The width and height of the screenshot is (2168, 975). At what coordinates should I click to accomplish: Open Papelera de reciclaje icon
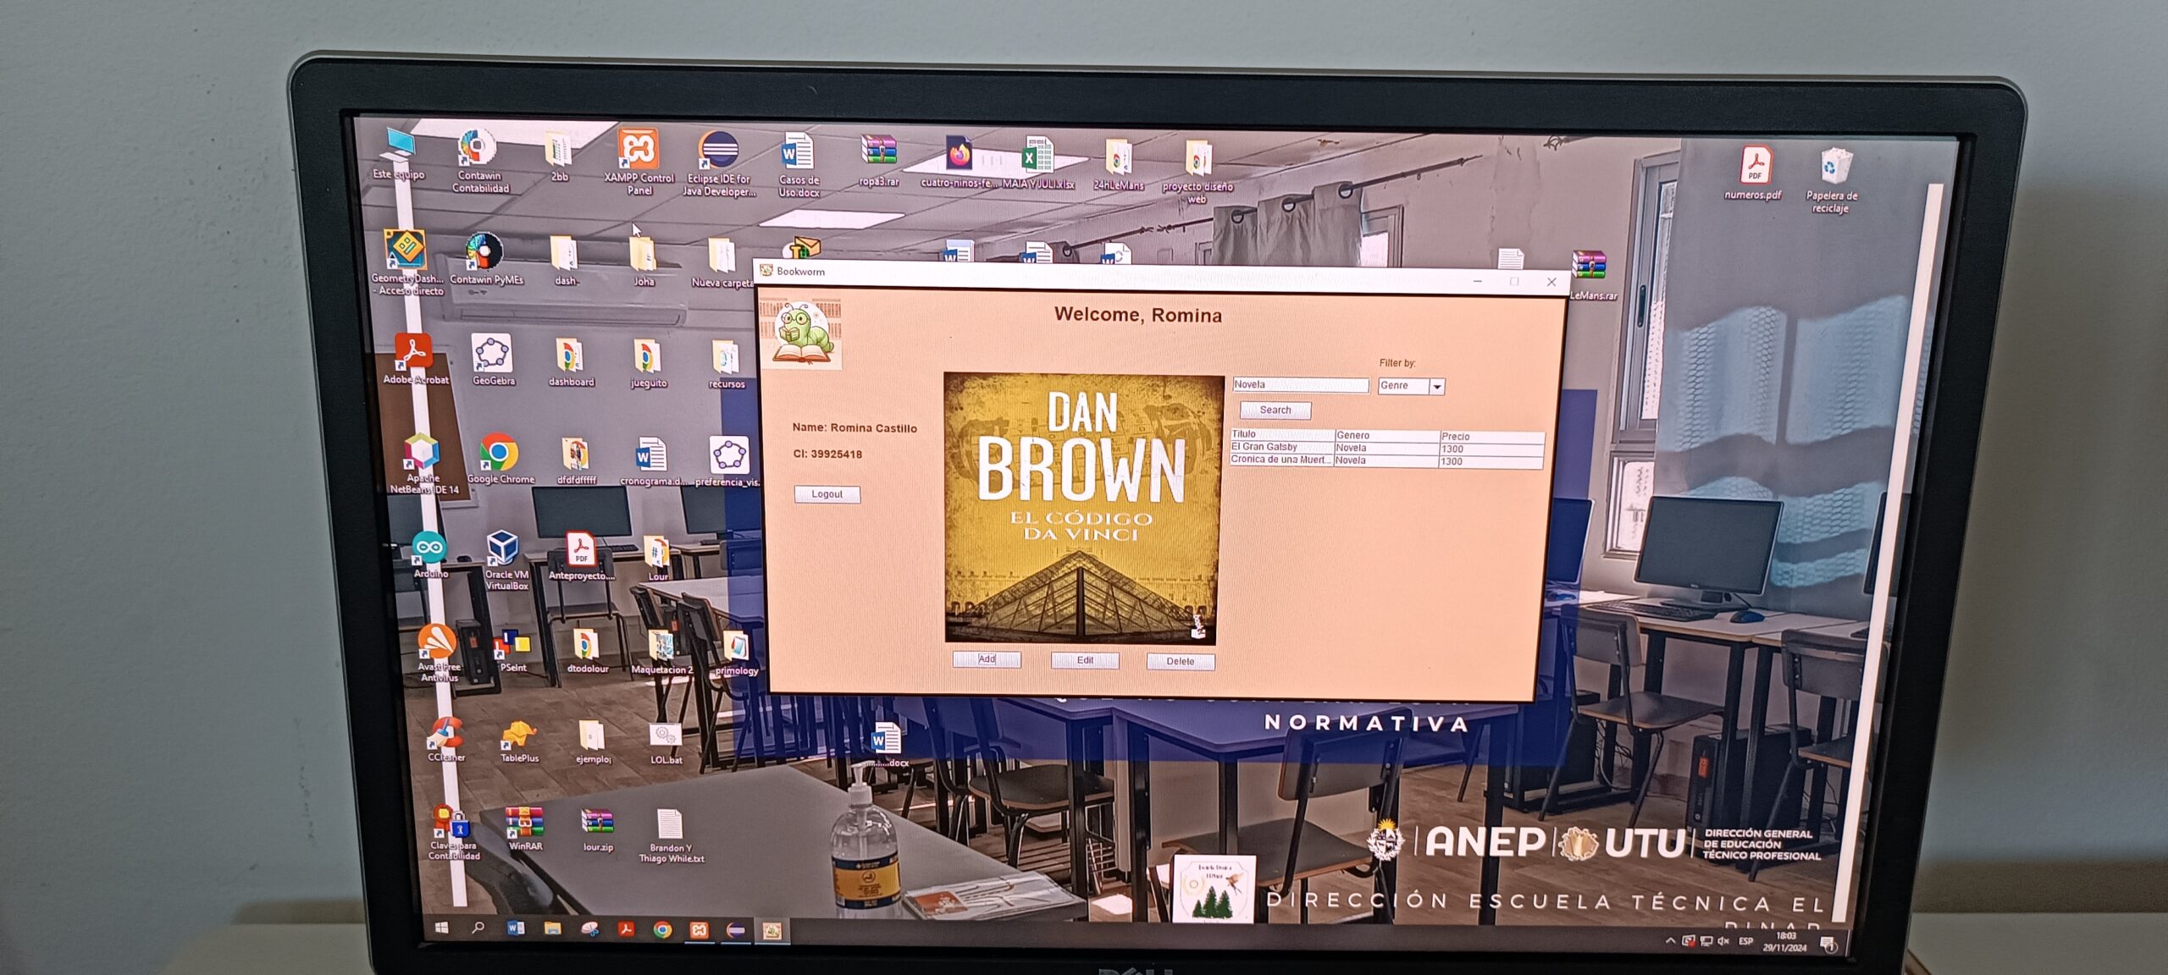click(1834, 168)
